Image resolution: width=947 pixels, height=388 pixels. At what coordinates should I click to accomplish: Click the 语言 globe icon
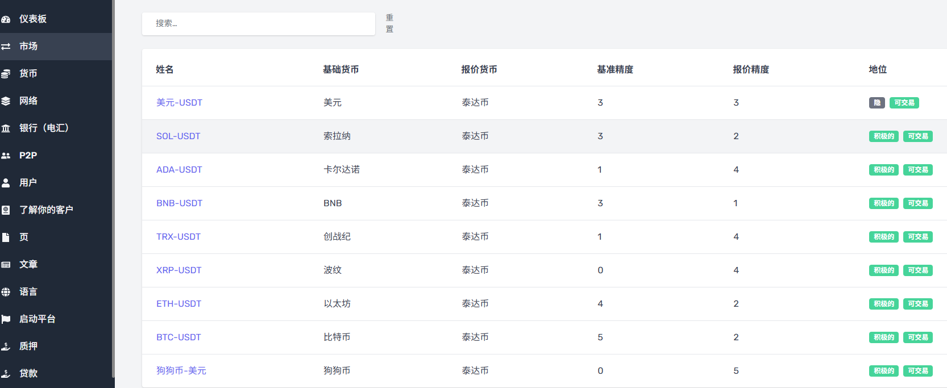(6, 292)
